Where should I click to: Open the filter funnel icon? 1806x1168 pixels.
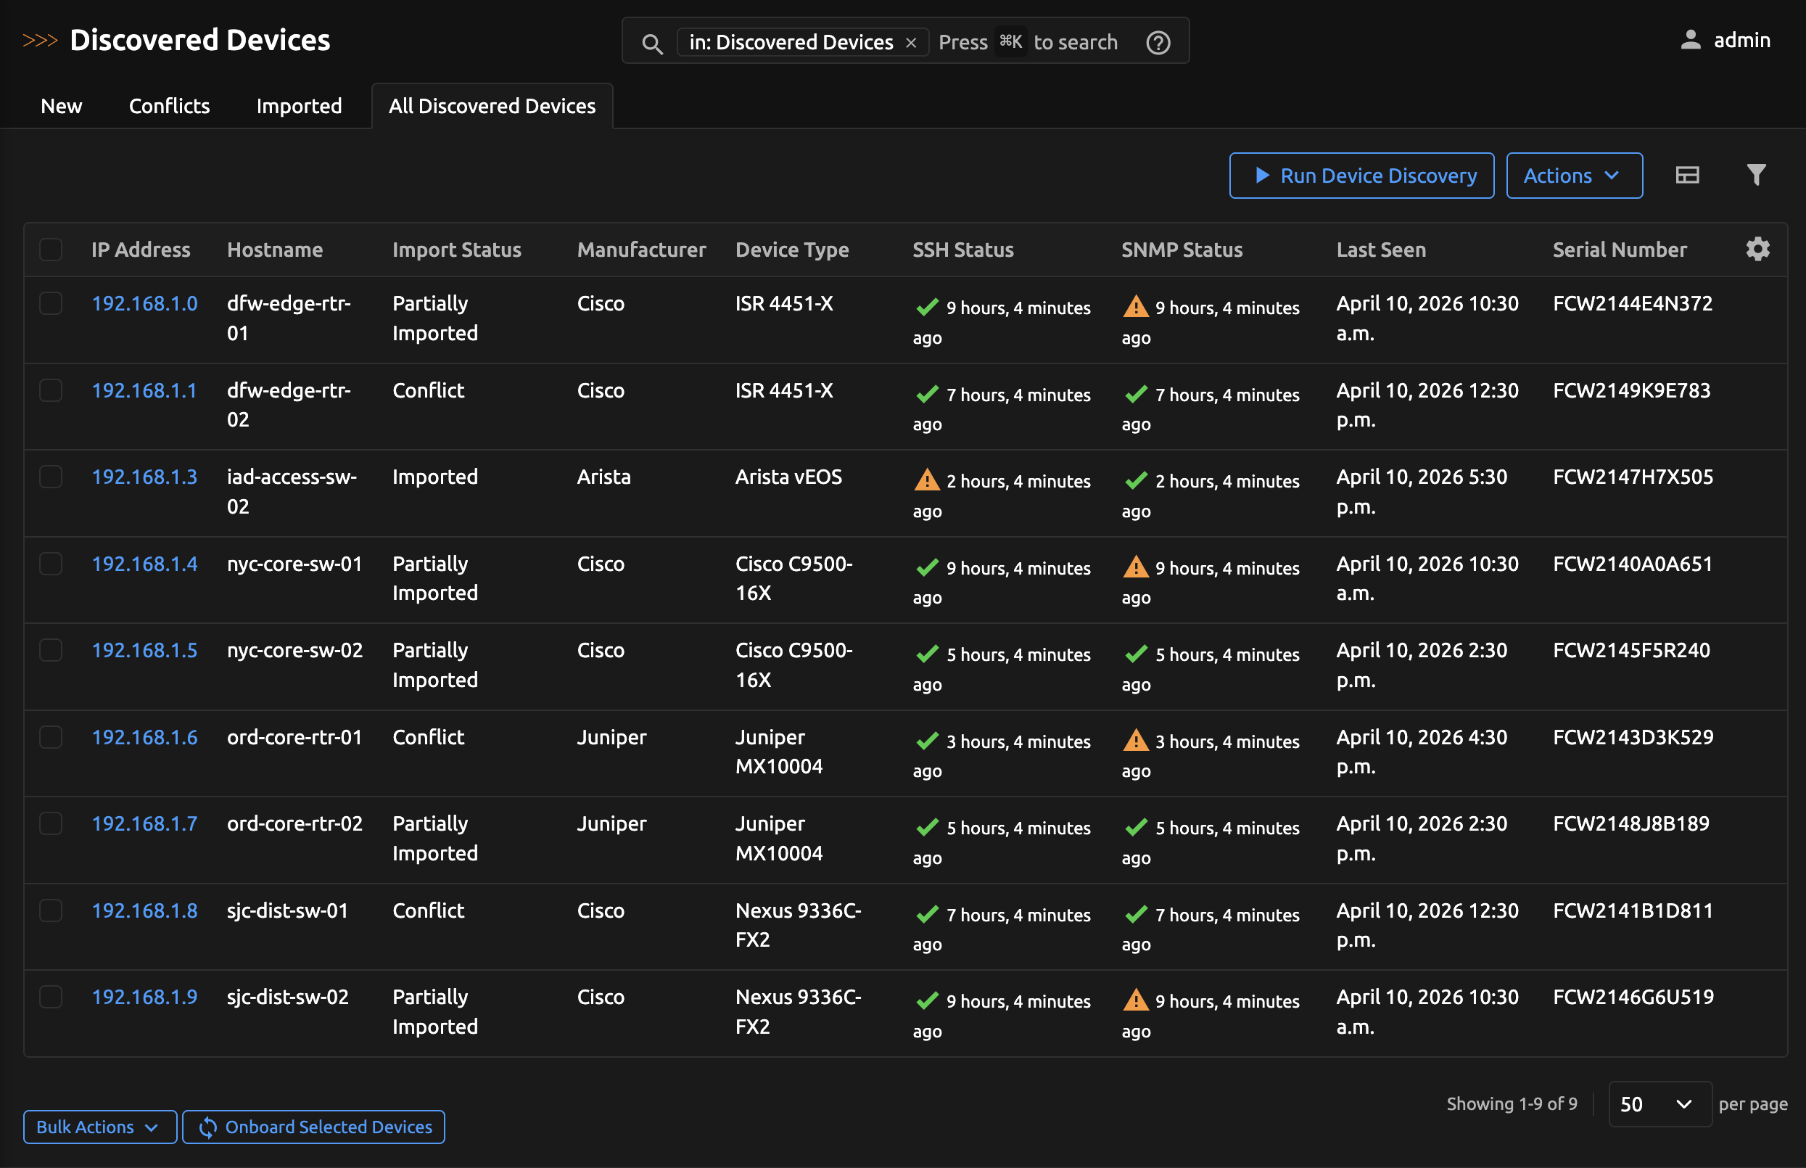(x=1756, y=176)
